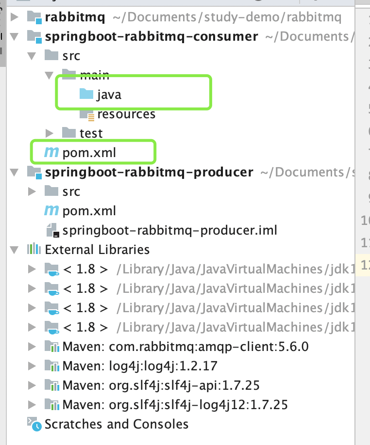
Task: Click the Scratches and Consoles icon
Action: point(34,425)
